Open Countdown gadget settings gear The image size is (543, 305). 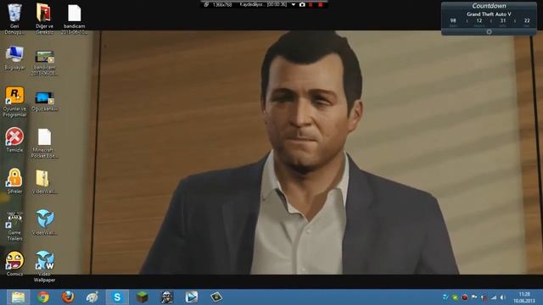(489, 32)
